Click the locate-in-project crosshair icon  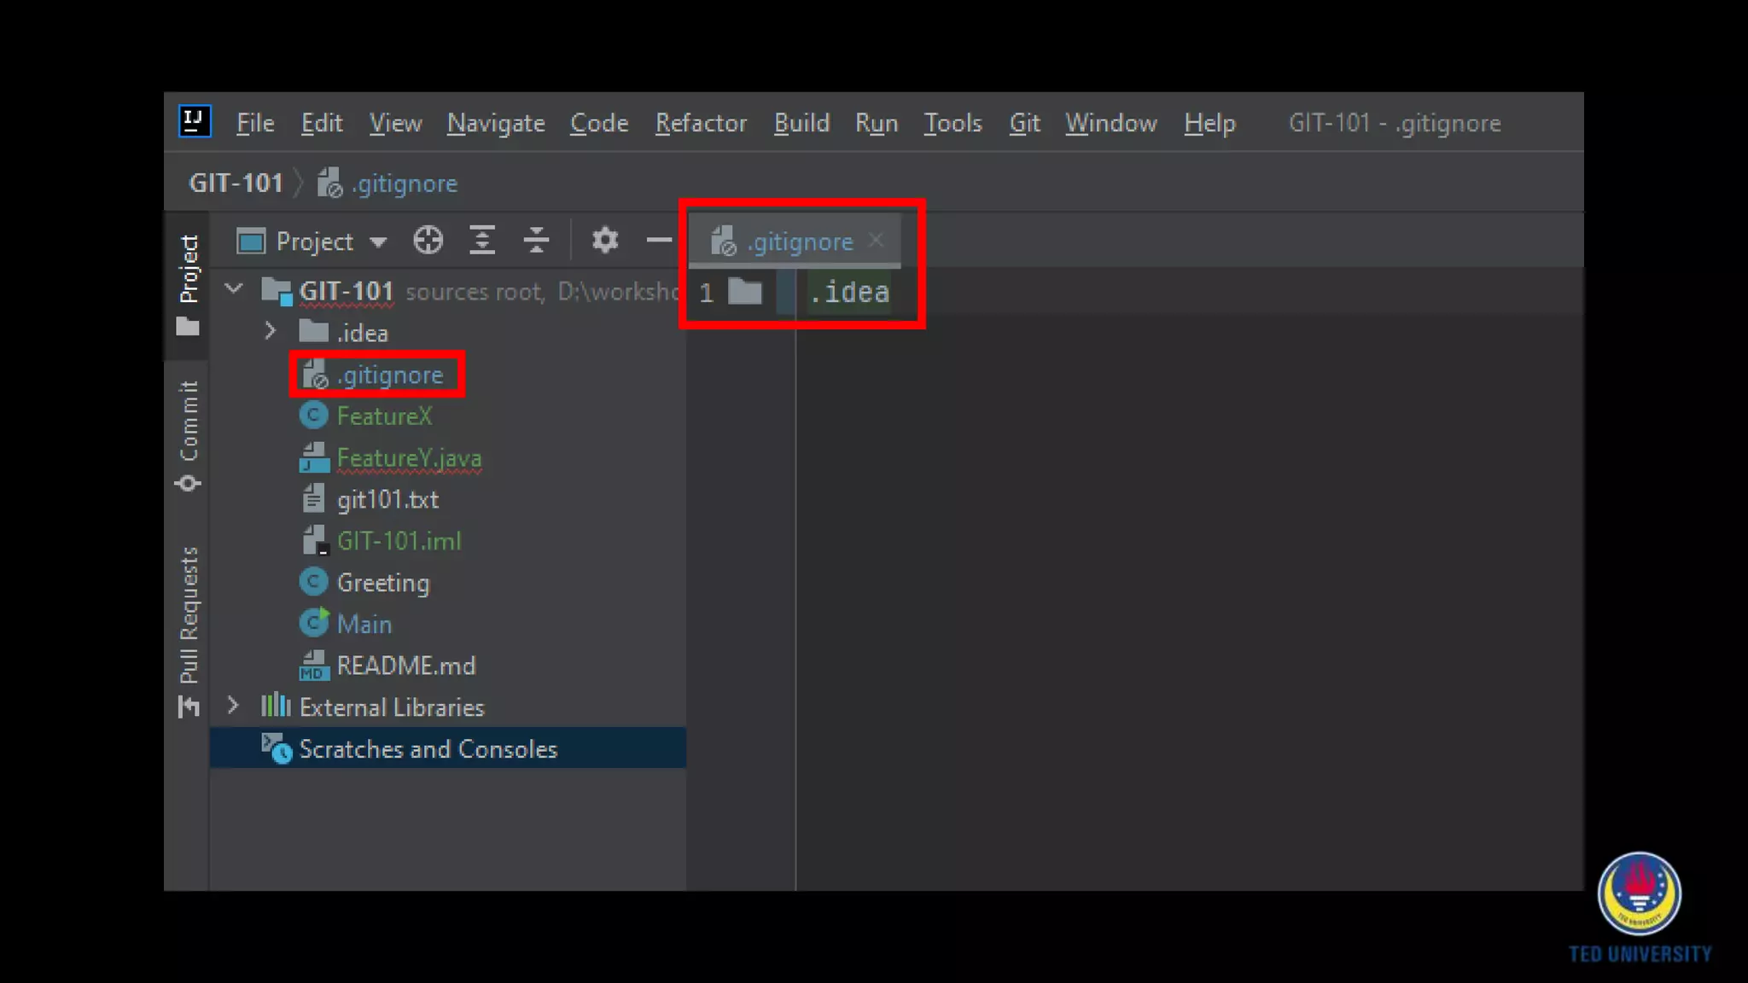point(428,241)
